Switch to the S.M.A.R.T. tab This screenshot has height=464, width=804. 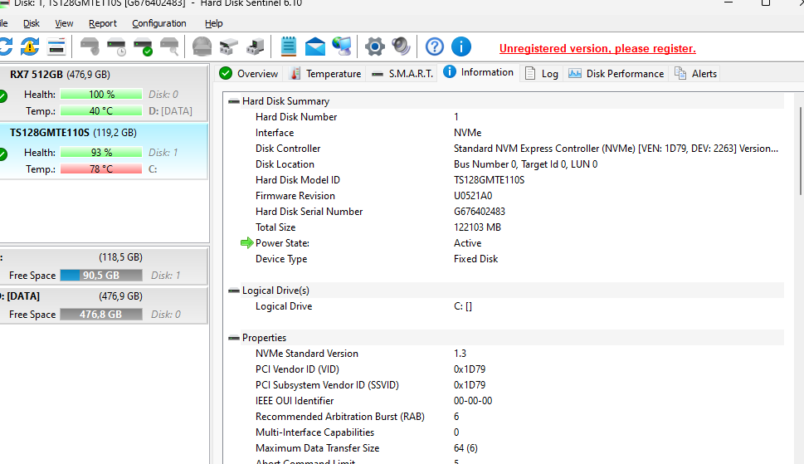[x=402, y=74]
